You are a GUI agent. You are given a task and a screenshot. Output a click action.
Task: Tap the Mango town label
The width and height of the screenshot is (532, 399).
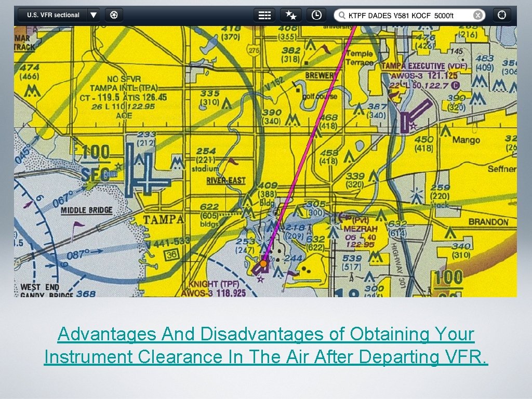(x=466, y=140)
